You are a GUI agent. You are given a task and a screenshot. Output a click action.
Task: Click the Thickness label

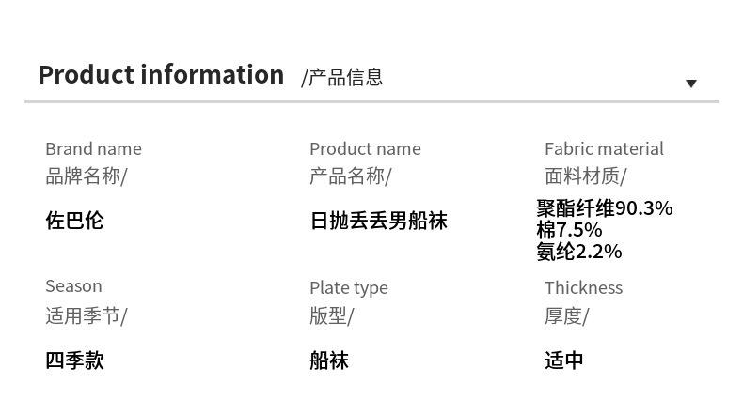click(583, 287)
